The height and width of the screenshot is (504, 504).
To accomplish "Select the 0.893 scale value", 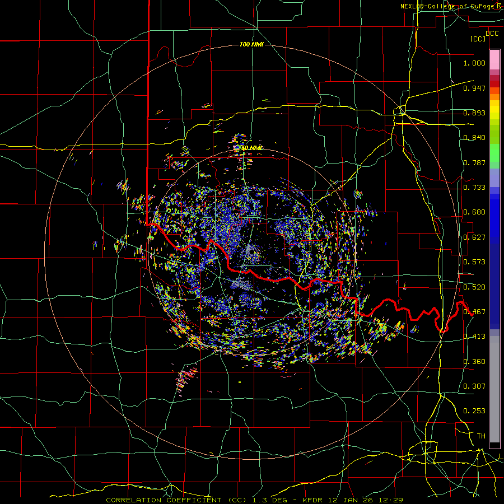I will coord(474,113).
